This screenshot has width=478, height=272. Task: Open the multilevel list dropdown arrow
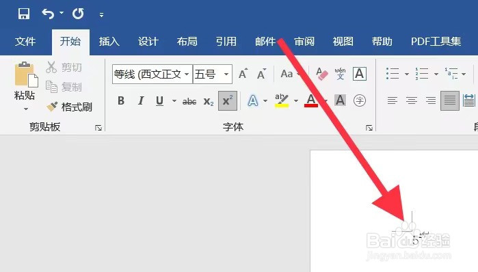pyautogui.click(x=464, y=74)
